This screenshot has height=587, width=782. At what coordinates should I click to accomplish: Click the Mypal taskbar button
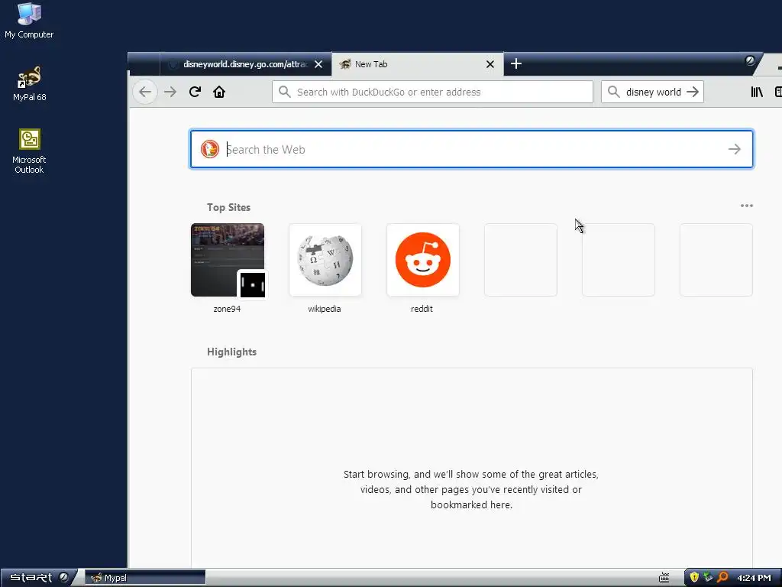[145, 578]
